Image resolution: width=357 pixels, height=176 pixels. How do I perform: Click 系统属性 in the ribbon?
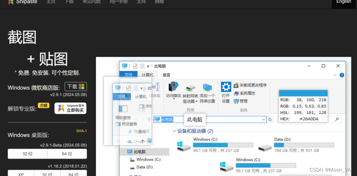click(244, 93)
